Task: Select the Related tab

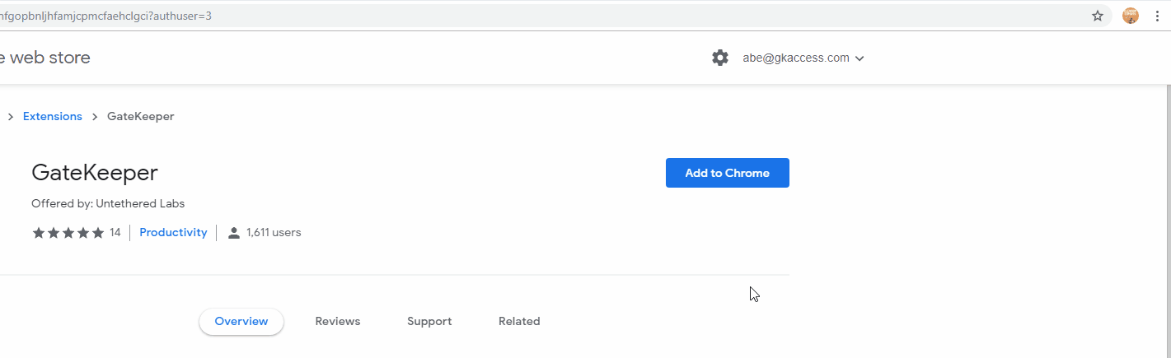Action: point(519,322)
